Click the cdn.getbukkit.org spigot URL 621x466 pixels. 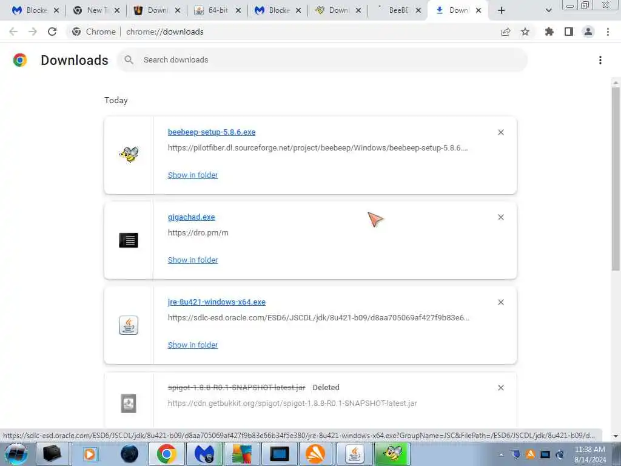(x=292, y=404)
